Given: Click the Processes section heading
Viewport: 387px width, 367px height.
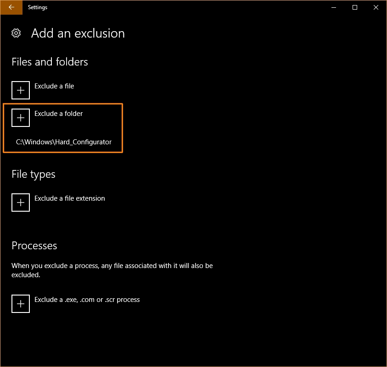Looking at the screenshot, I should click(34, 246).
